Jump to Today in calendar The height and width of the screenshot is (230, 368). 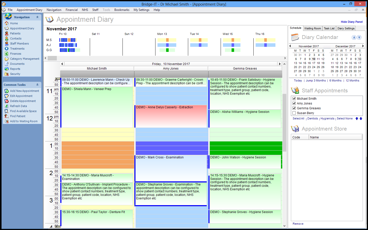click(298, 80)
